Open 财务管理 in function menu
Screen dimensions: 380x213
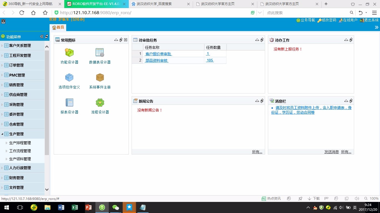point(16,178)
